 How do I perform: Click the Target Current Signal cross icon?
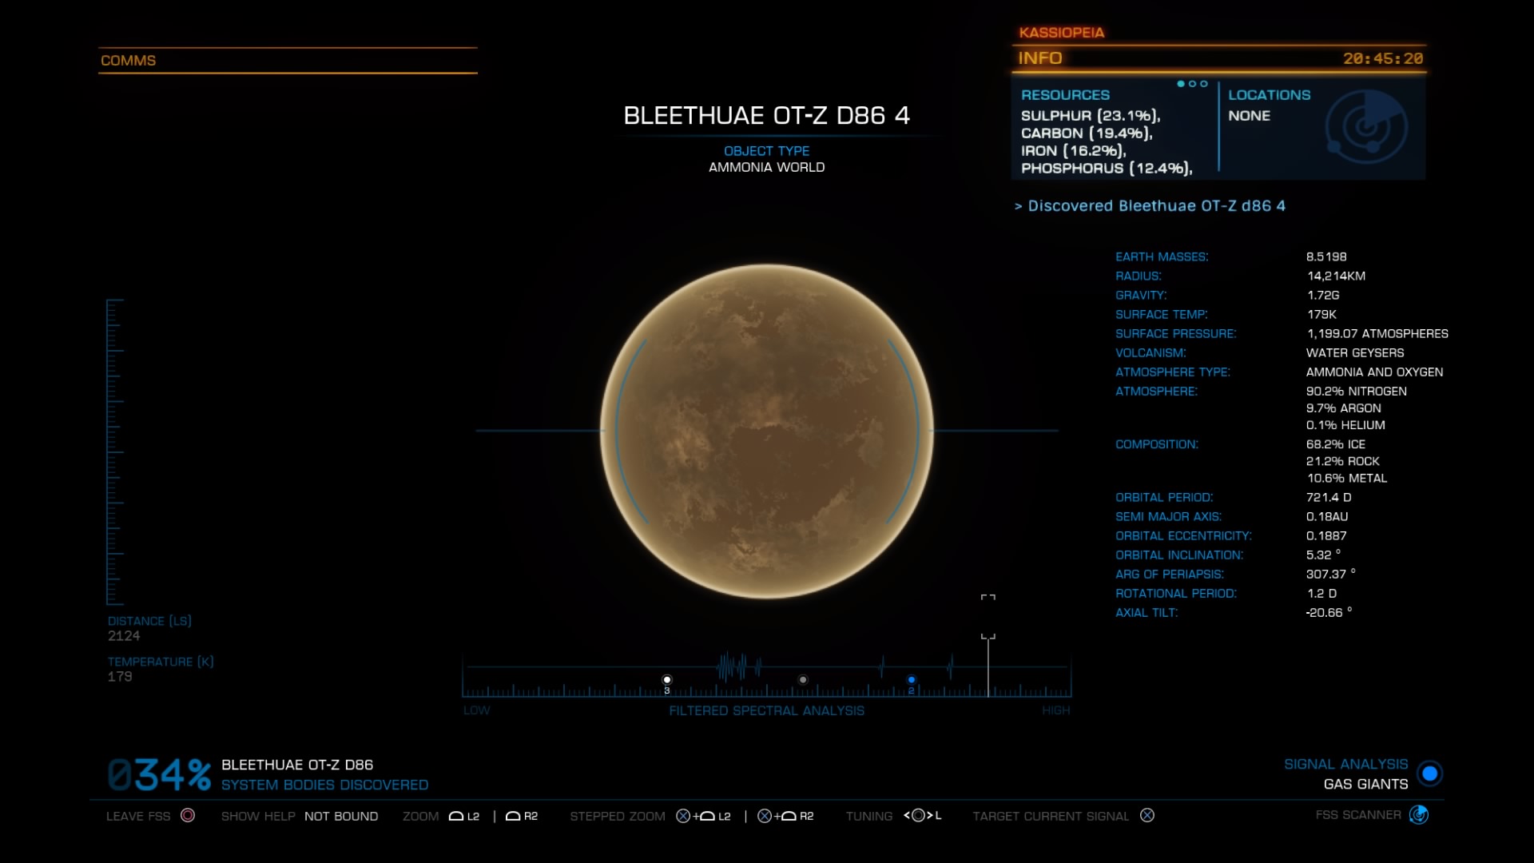point(1147,815)
